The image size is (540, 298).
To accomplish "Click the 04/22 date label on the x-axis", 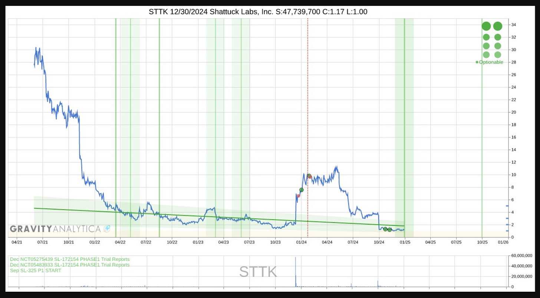I will coord(120,242).
